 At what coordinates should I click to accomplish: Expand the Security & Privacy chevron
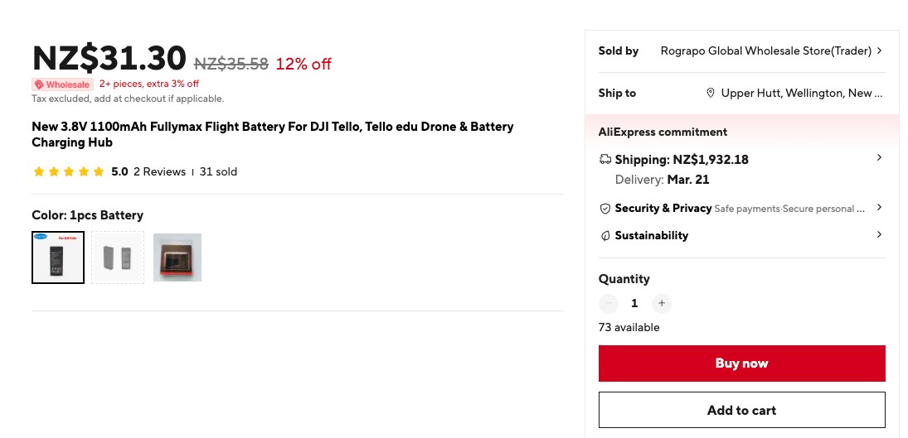pos(879,207)
